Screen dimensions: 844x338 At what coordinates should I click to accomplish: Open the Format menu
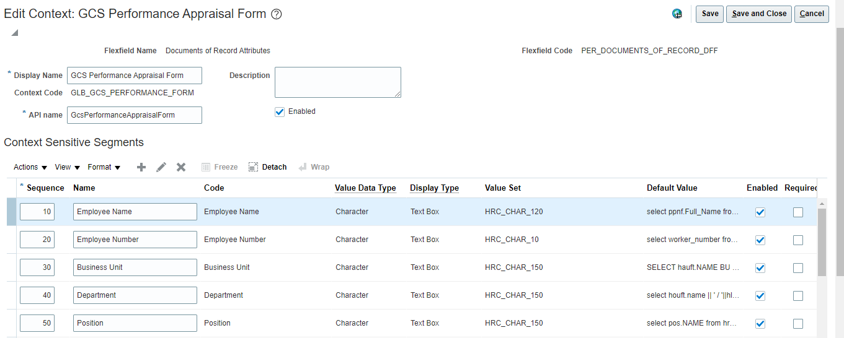tap(104, 167)
